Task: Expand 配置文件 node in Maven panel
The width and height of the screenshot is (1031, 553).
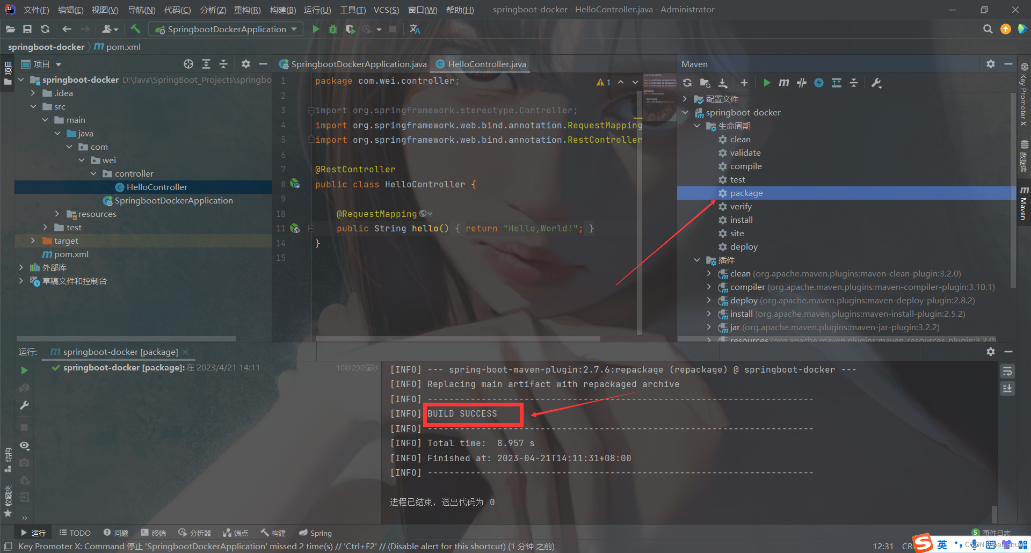Action: click(685, 99)
